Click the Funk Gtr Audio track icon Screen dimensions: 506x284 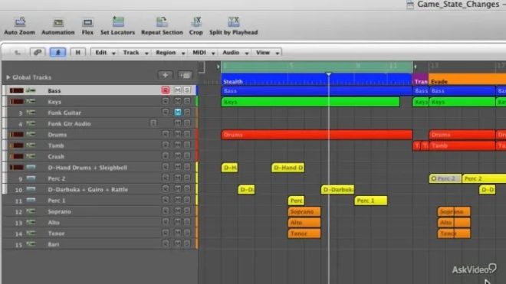tap(31, 123)
